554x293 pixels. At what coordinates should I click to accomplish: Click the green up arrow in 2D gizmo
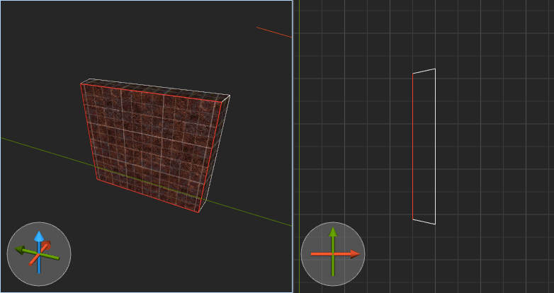click(333, 233)
